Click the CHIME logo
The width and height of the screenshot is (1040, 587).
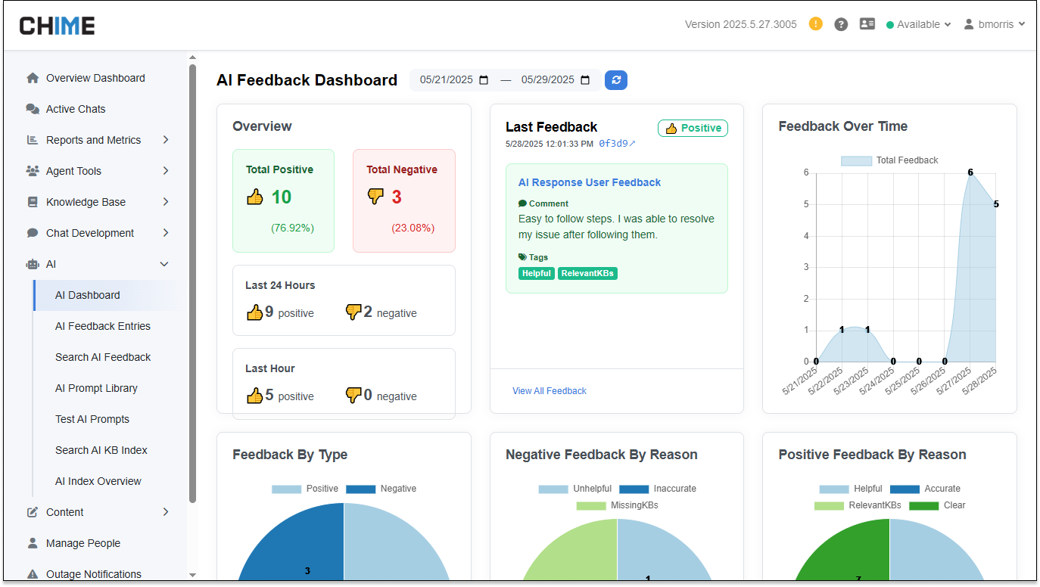[x=58, y=26]
